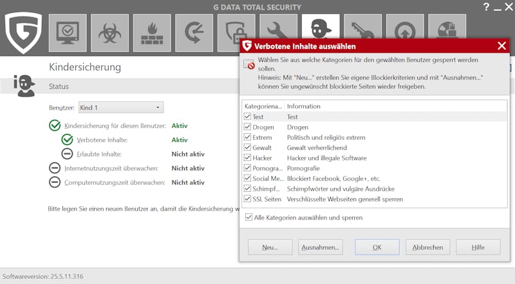Click Internetnutzungszeit überwachen link
The height and width of the screenshot is (284, 515).
click(x=111, y=168)
